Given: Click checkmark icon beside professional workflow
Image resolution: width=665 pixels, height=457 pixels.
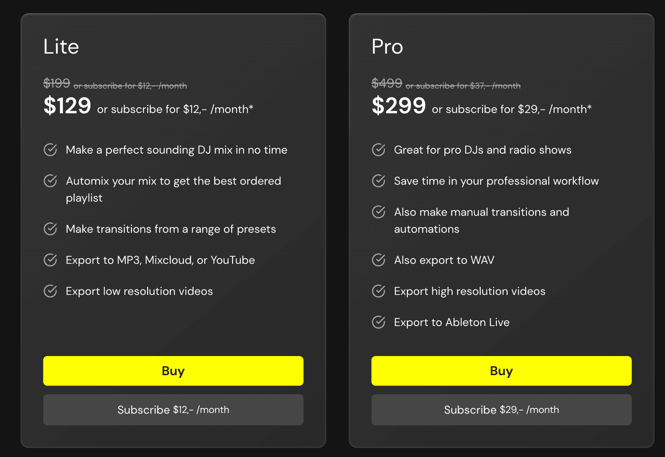Looking at the screenshot, I should 378,181.
